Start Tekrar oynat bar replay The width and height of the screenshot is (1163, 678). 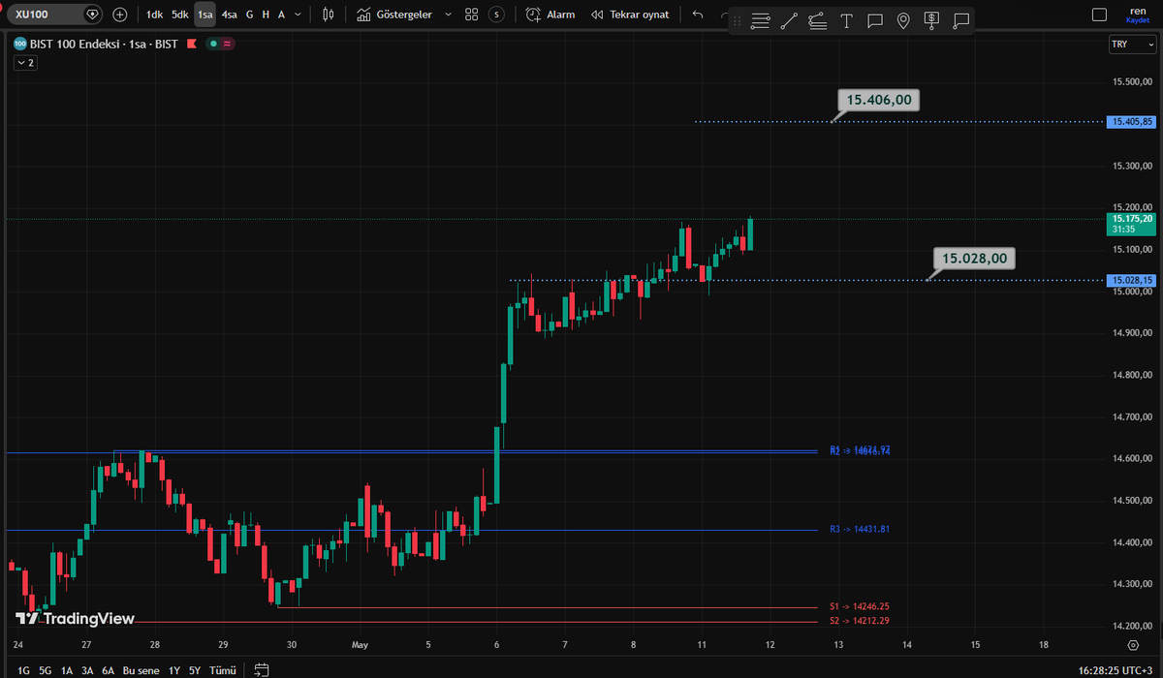pos(630,15)
